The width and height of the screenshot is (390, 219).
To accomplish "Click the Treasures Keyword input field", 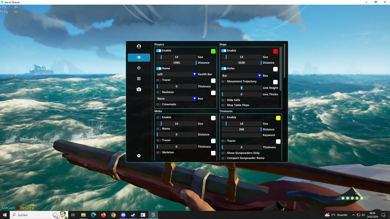I will (x=242, y=135).
